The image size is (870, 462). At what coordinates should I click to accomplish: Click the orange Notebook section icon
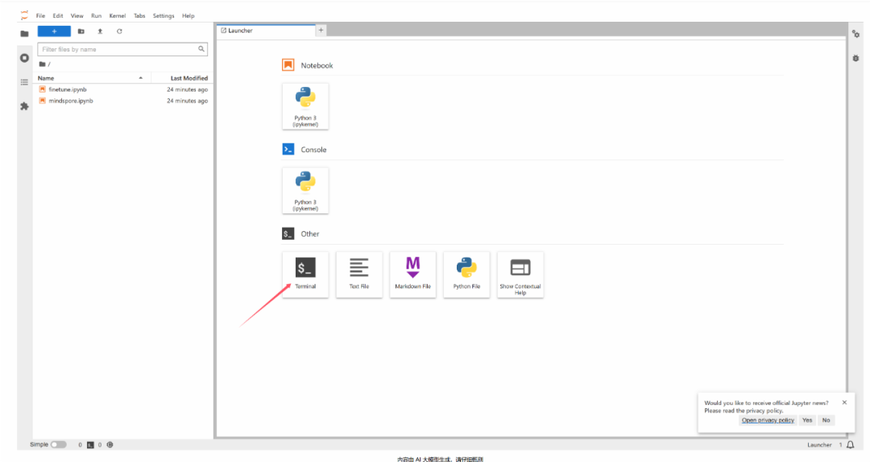[288, 65]
